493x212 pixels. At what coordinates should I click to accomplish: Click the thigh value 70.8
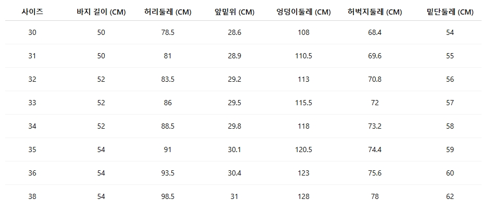[x=375, y=79]
